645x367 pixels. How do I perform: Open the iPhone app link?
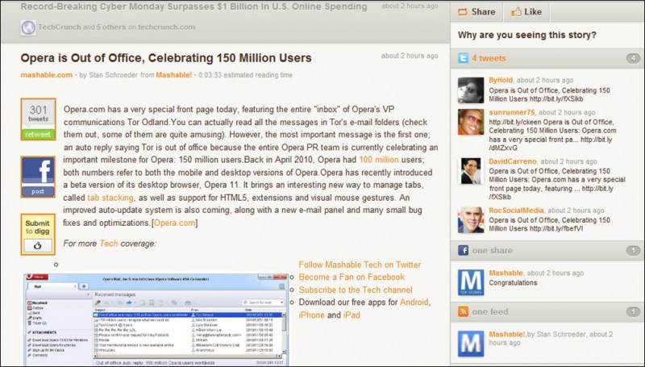[311, 315]
